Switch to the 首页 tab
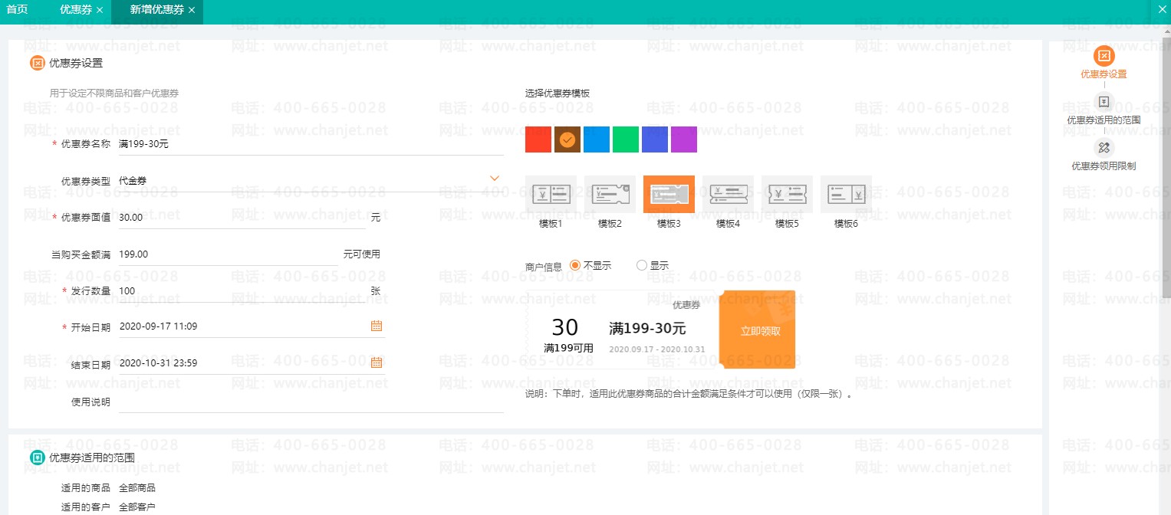This screenshot has height=515, width=1171. (17, 10)
